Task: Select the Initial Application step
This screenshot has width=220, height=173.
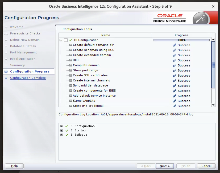Action: point(23,59)
